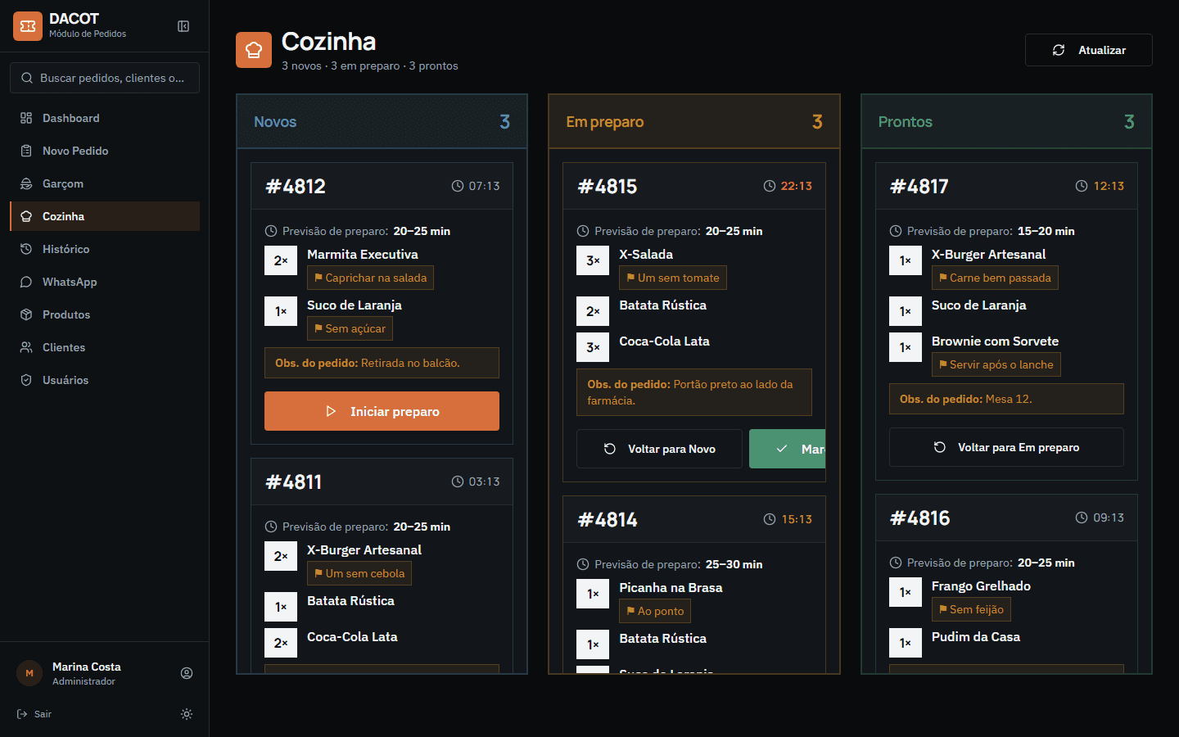The image size is (1179, 737).
Task: Open Marina Costa profile icon
Action: coord(187,673)
